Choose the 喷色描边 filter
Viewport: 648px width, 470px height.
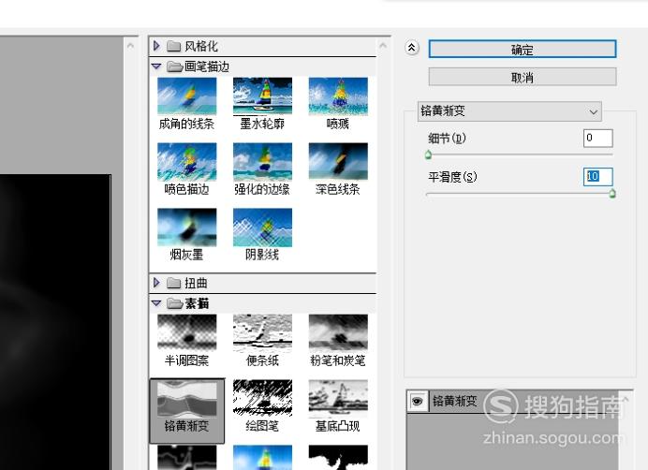(x=186, y=162)
